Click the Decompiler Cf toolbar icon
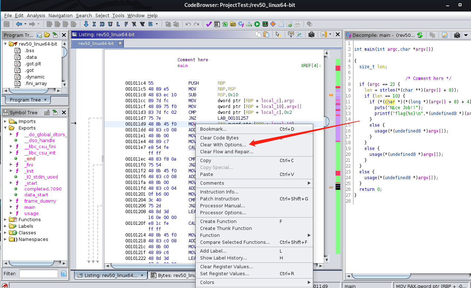 click(241, 24)
